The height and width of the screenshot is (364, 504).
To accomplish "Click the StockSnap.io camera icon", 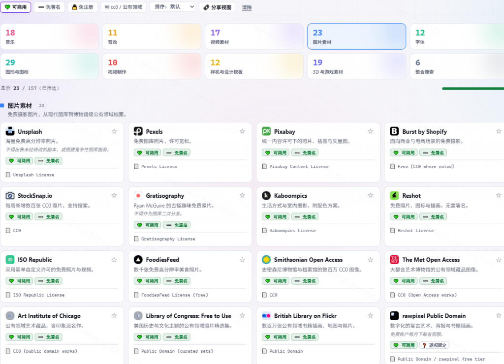I will pos(10,195).
